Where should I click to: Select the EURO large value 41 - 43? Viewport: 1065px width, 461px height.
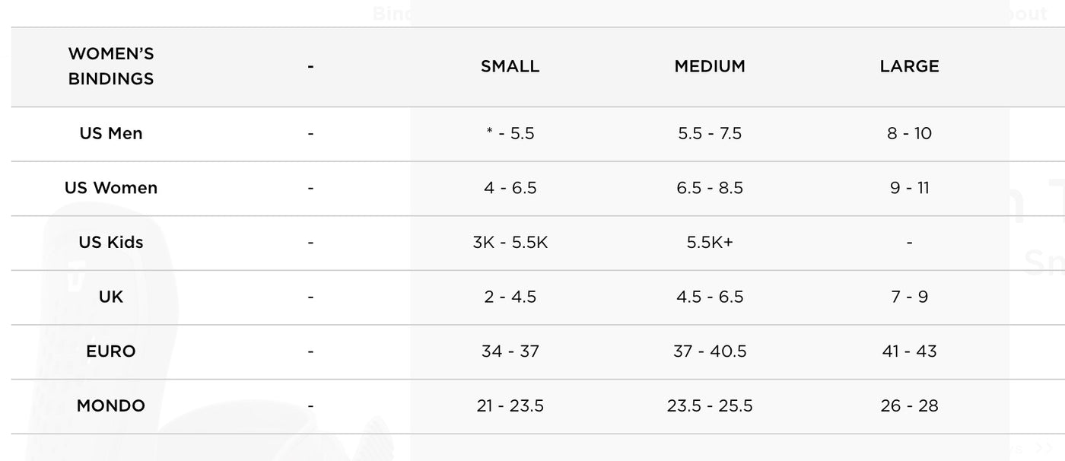click(909, 351)
